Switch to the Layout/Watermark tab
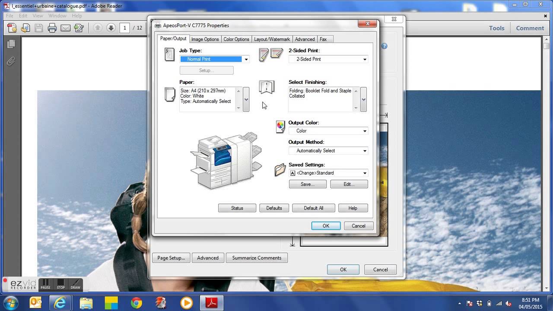This screenshot has width=553, height=311. [x=272, y=39]
